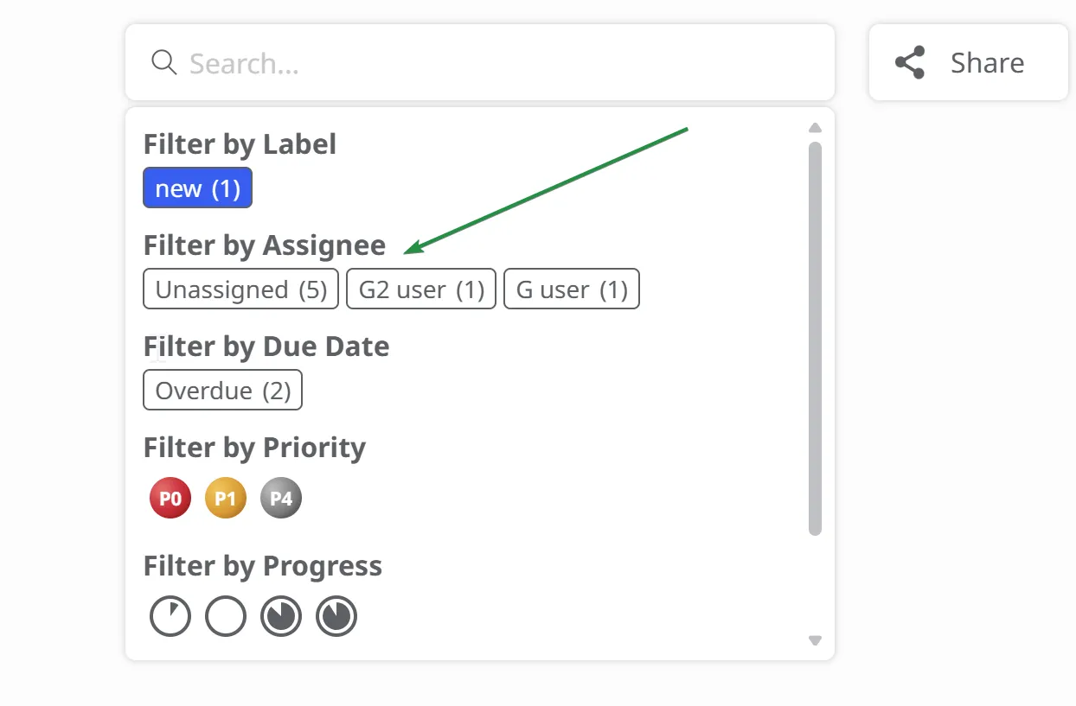This screenshot has width=1076, height=706.
Task: Enable the 'Unassigned (5)' assignee filter
Action: point(240,289)
